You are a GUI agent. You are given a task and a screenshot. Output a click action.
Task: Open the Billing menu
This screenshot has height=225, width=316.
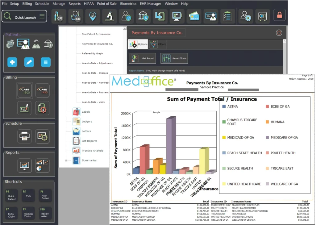point(27,4)
